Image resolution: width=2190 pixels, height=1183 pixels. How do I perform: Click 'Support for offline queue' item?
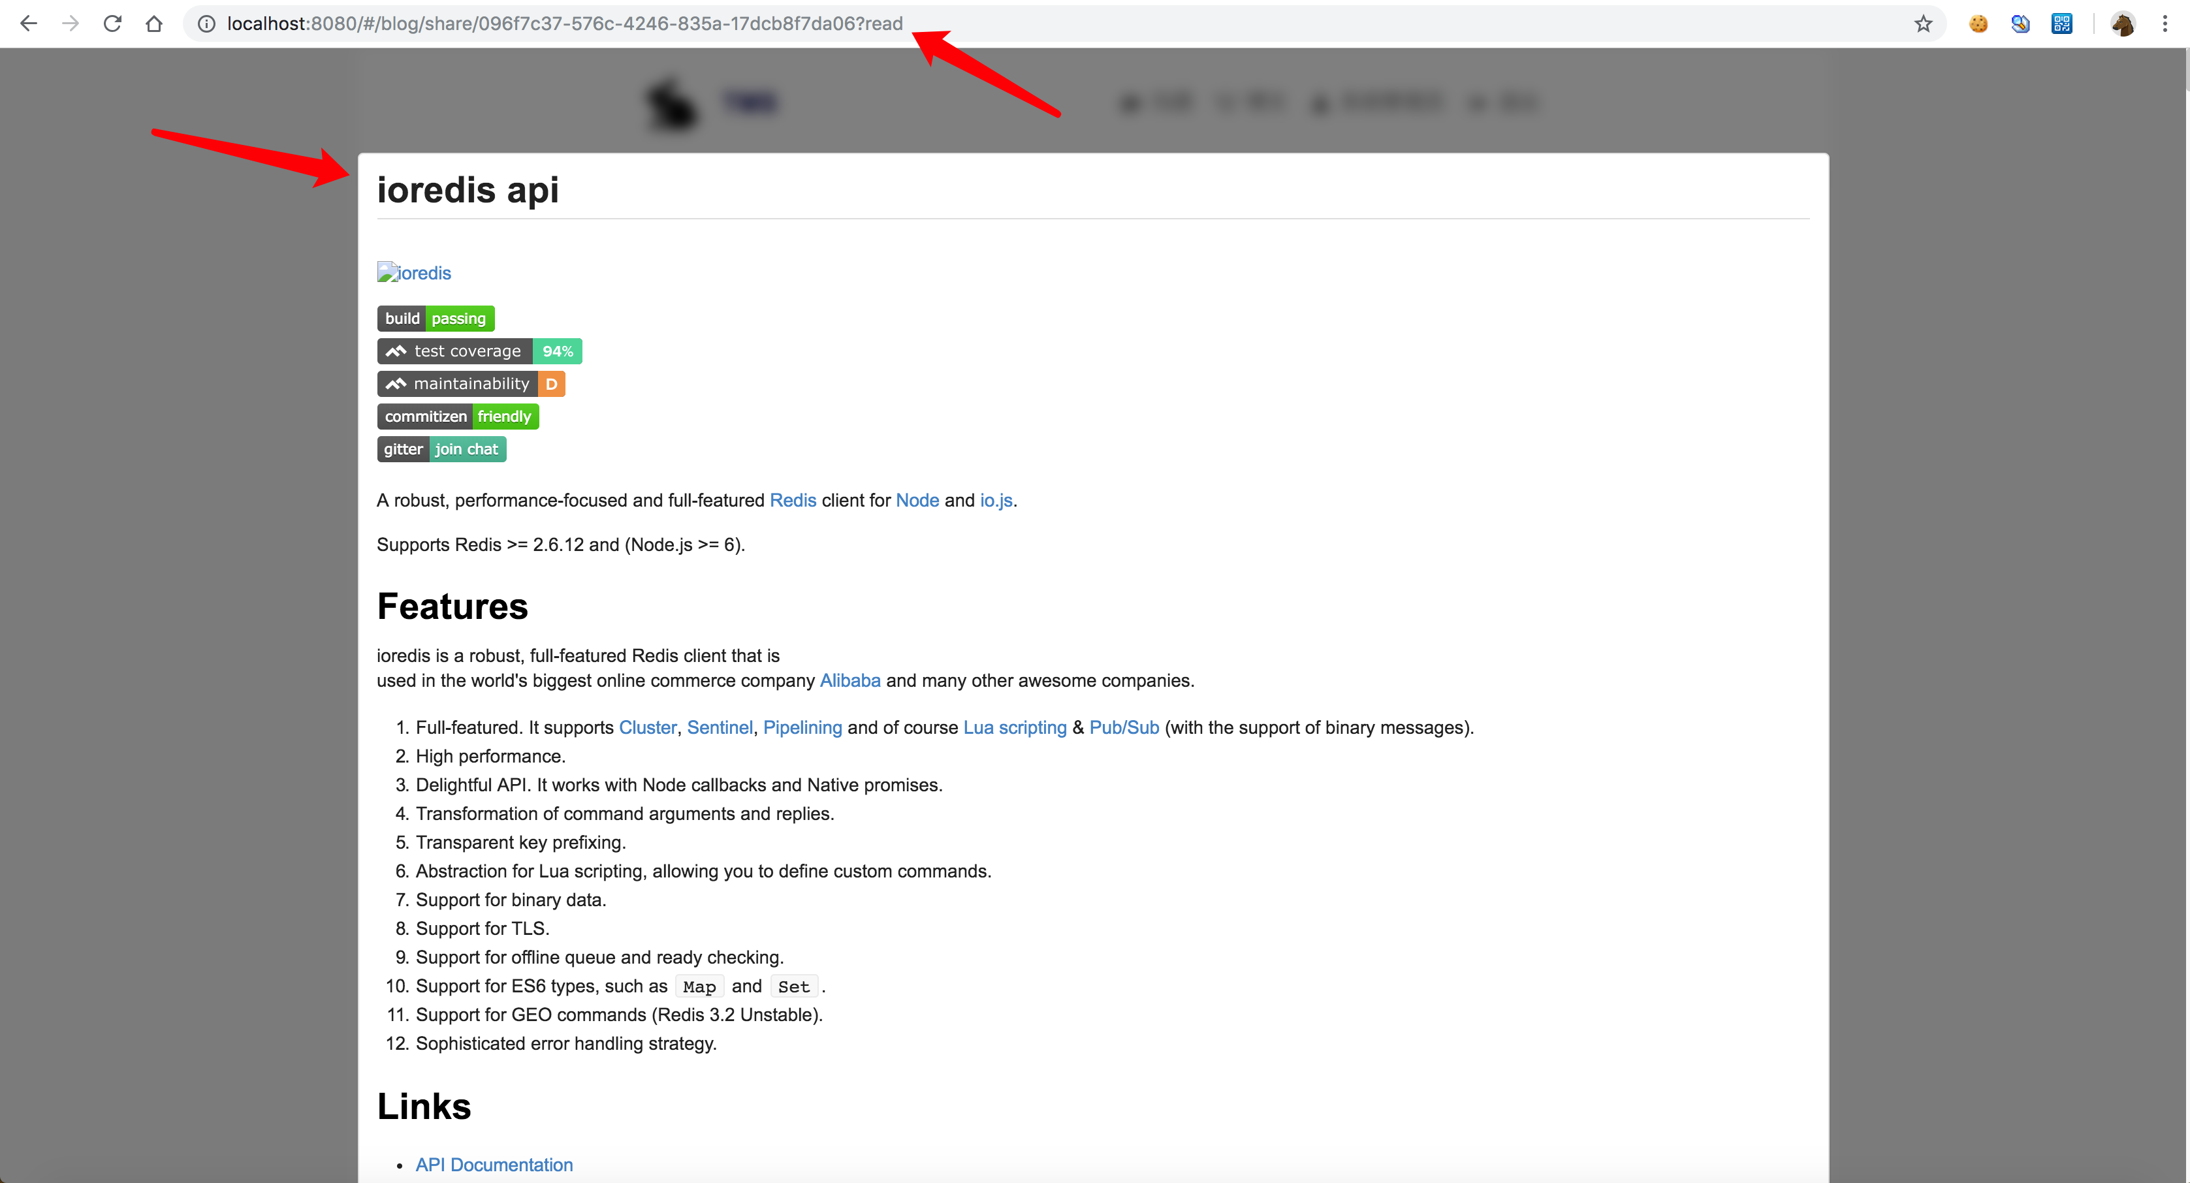click(x=599, y=958)
